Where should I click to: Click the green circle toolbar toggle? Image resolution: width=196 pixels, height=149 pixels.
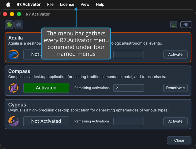click(9, 25)
